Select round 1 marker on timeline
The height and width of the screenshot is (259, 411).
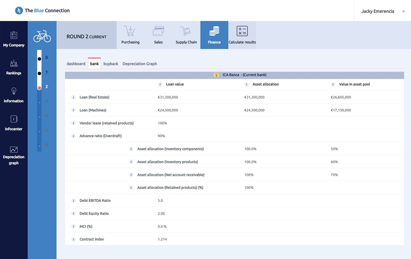click(x=39, y=74)
